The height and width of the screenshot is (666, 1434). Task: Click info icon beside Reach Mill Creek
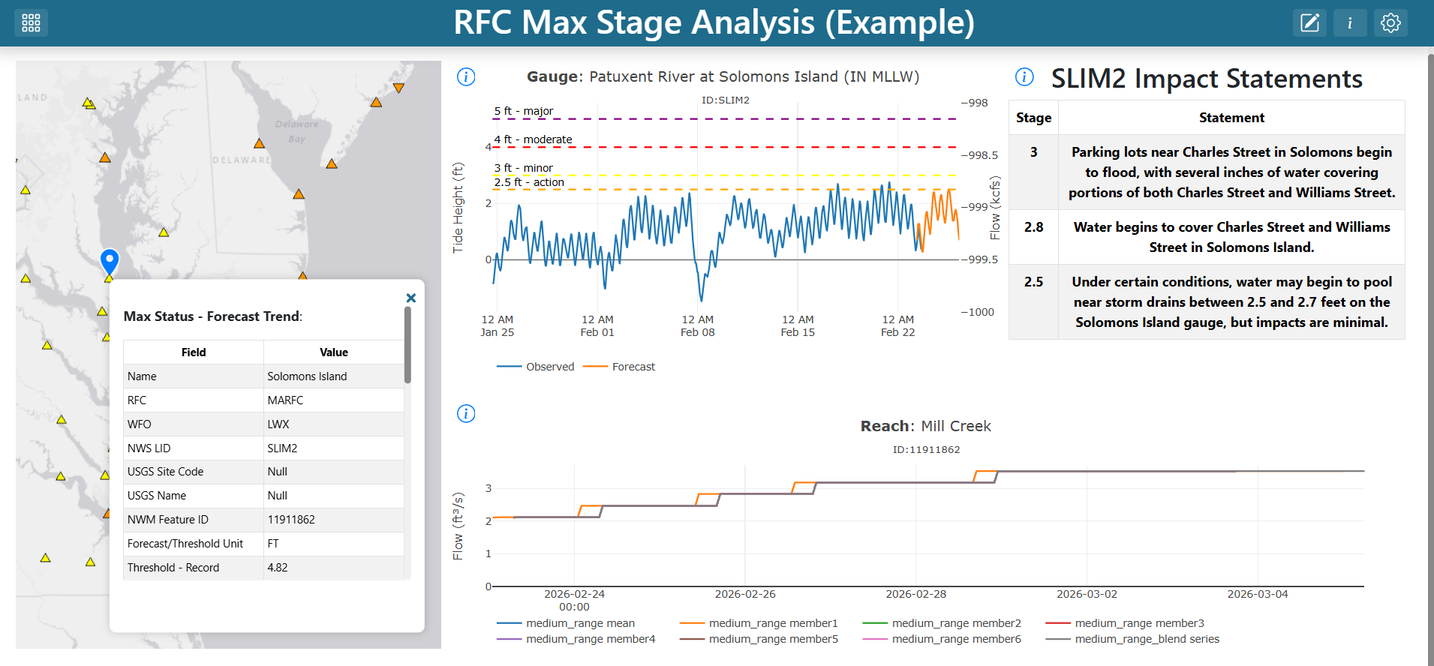click(x=466, y=413)
